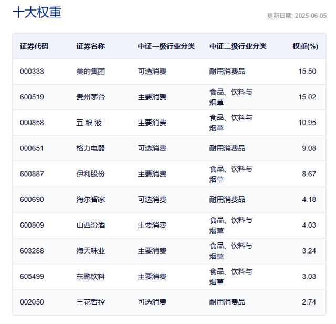
Task: Click stock name 海天味业
Action: pyautogui.click(x=91, y=251)
